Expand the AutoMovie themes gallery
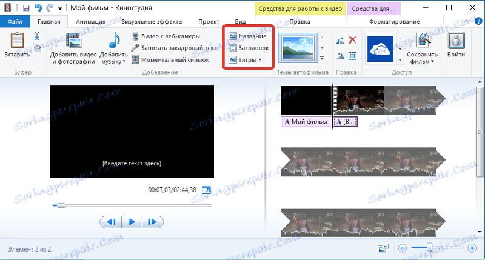Screen dimensions: 485x260 [x=322, y=58]
